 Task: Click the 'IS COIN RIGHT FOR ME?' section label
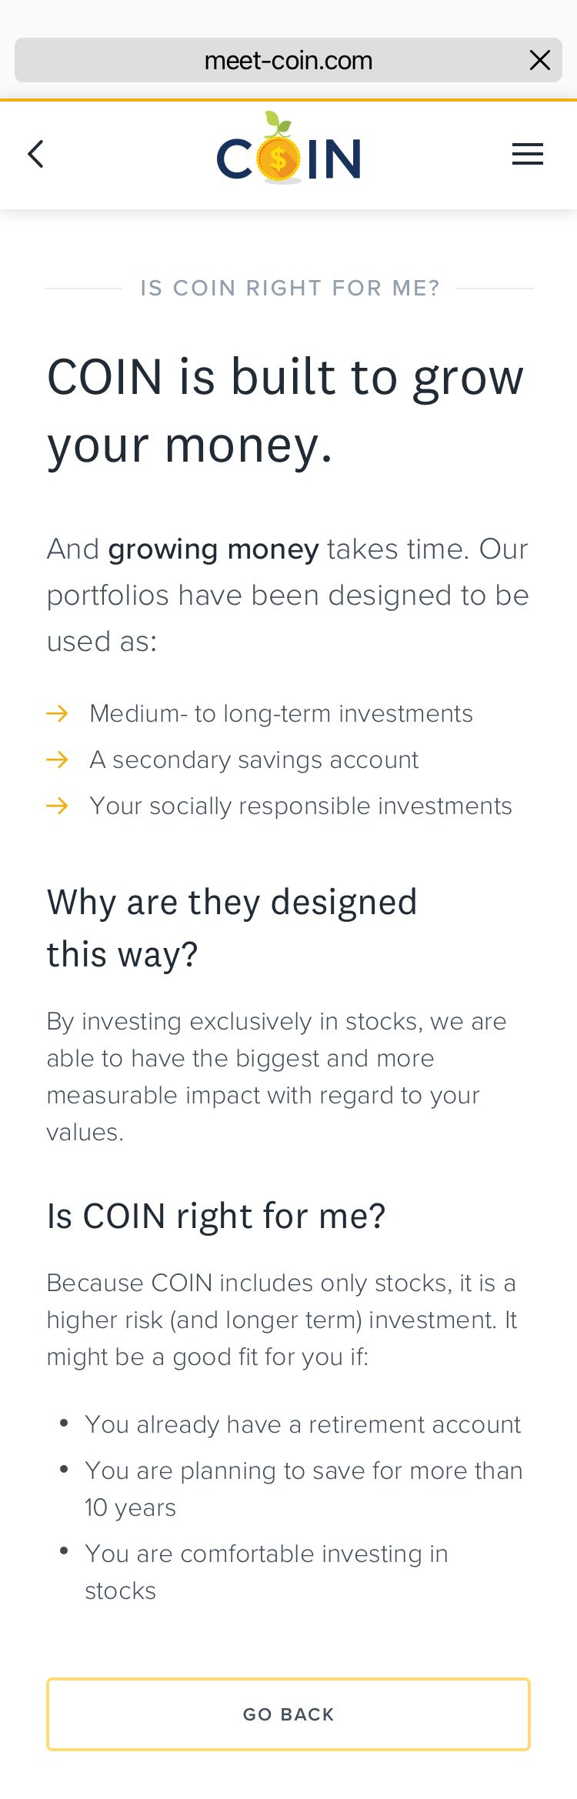[289, 289]
